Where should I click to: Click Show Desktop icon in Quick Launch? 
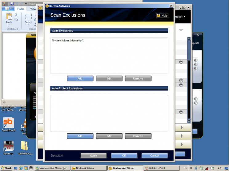16,168
